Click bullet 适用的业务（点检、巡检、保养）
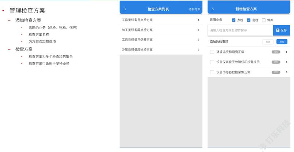This screenshot has width=294, height=152. point(53,28)
